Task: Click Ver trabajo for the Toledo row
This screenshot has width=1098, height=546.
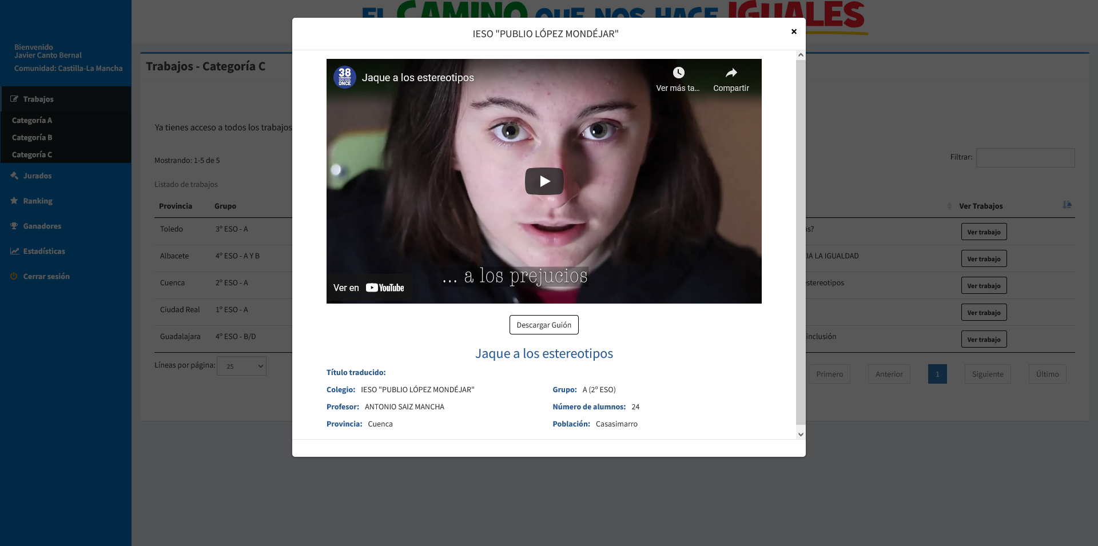Action: 984,232
